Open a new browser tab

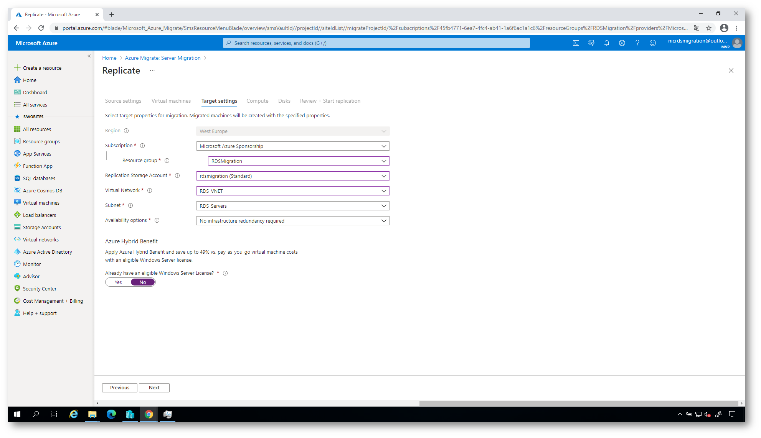click(112, 15)
